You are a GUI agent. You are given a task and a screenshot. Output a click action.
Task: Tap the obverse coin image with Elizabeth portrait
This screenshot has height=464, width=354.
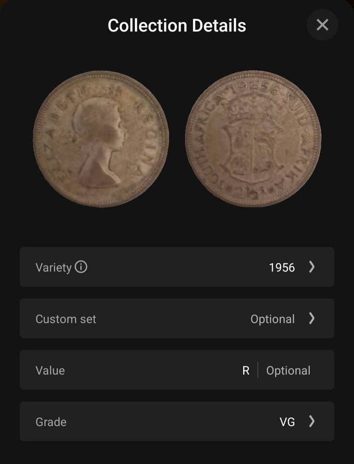tap(101, 139)
